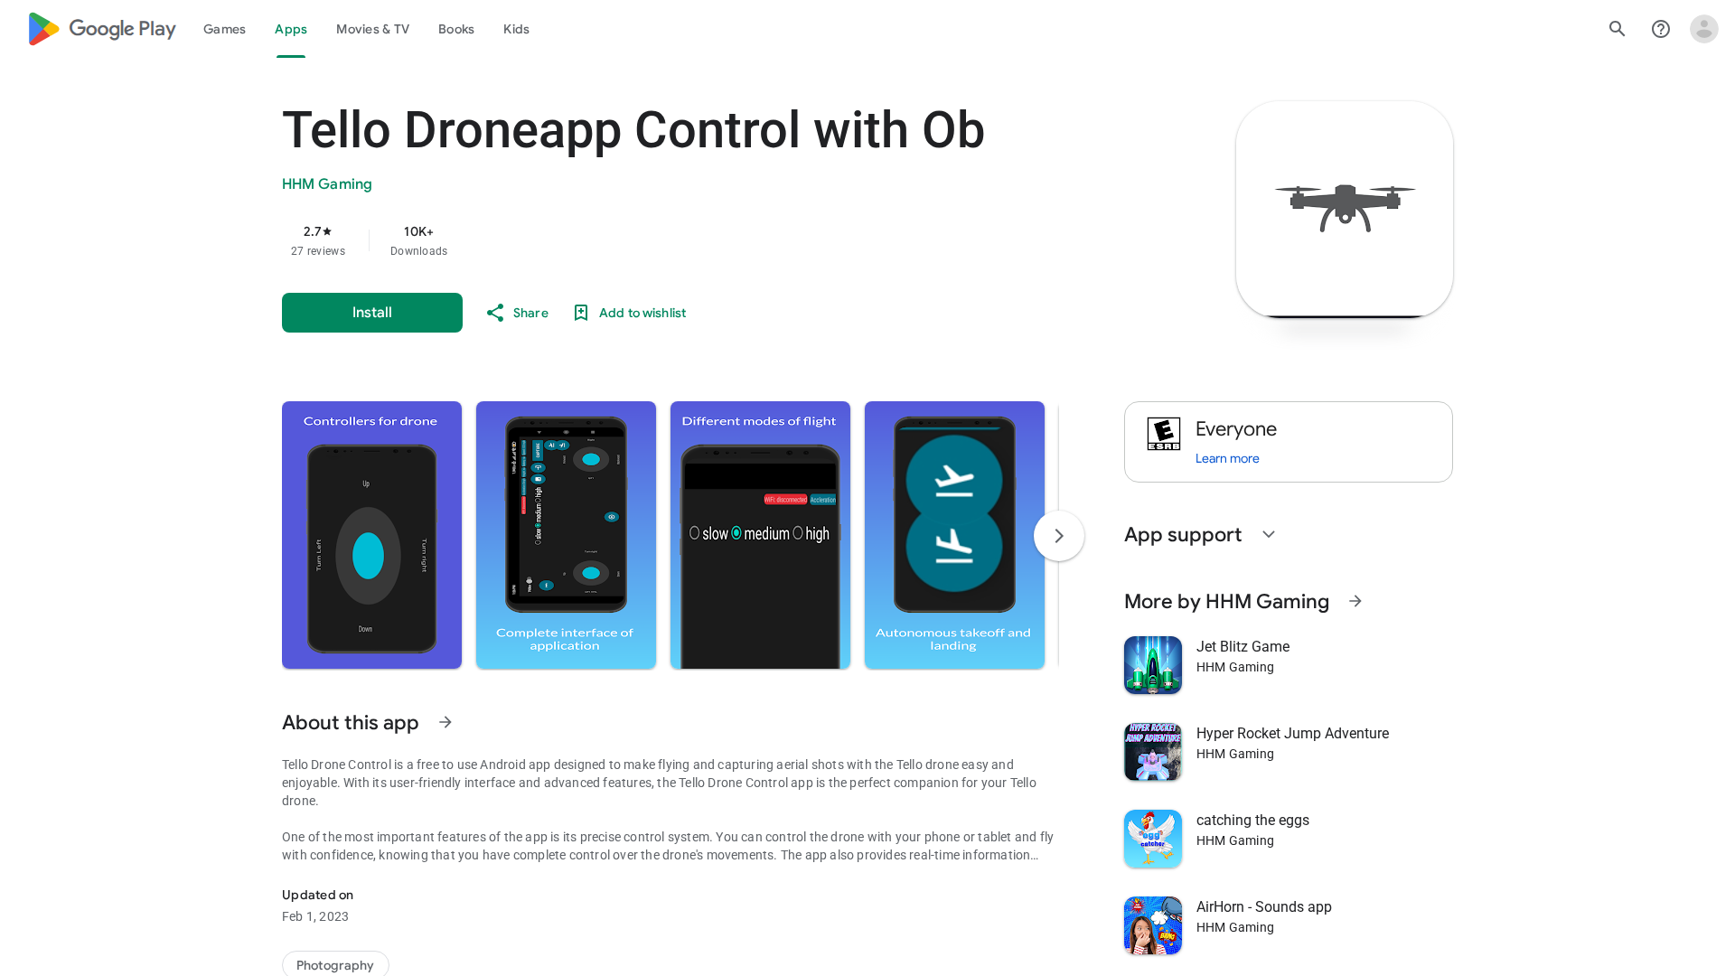Click the green Install button
Image resolution: width=1735 pixels, height=976 pixels.
click(371, 313)
